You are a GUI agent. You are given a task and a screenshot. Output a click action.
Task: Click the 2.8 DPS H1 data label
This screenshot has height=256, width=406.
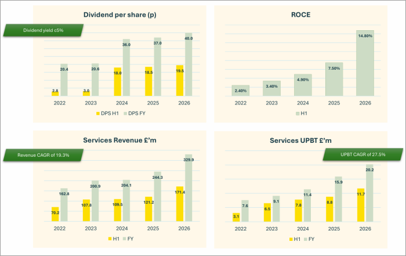[x=55, y=91]
